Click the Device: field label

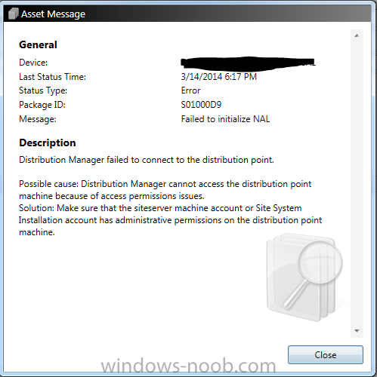[x=33, y=63]
